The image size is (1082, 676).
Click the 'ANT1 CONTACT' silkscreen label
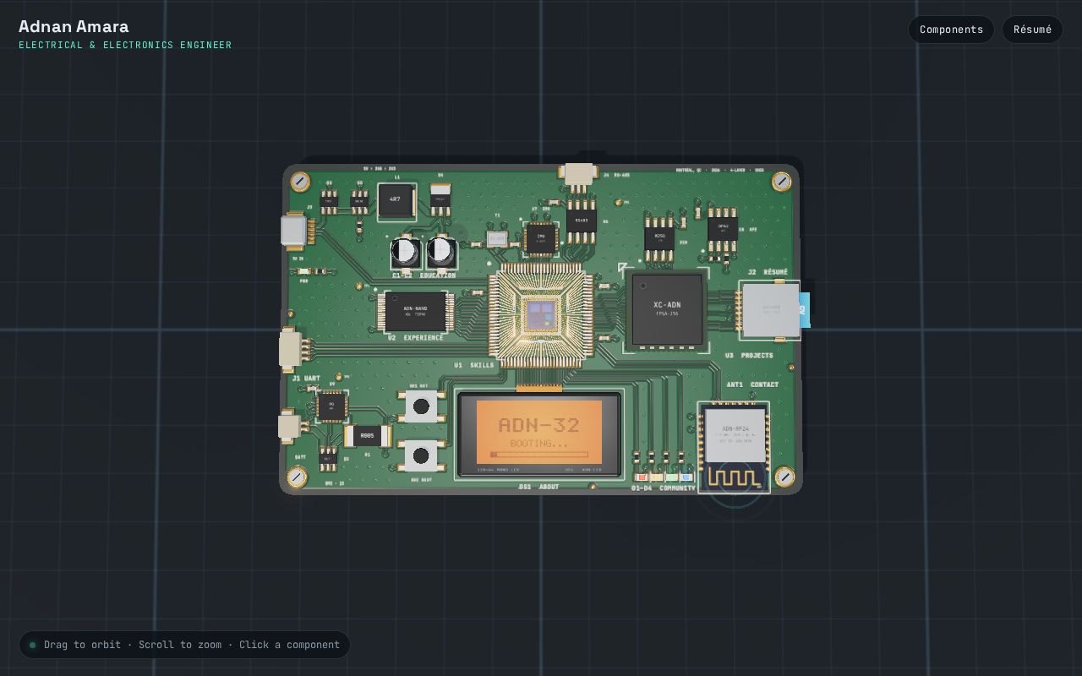pyautogui.click(x=752, y=384)
